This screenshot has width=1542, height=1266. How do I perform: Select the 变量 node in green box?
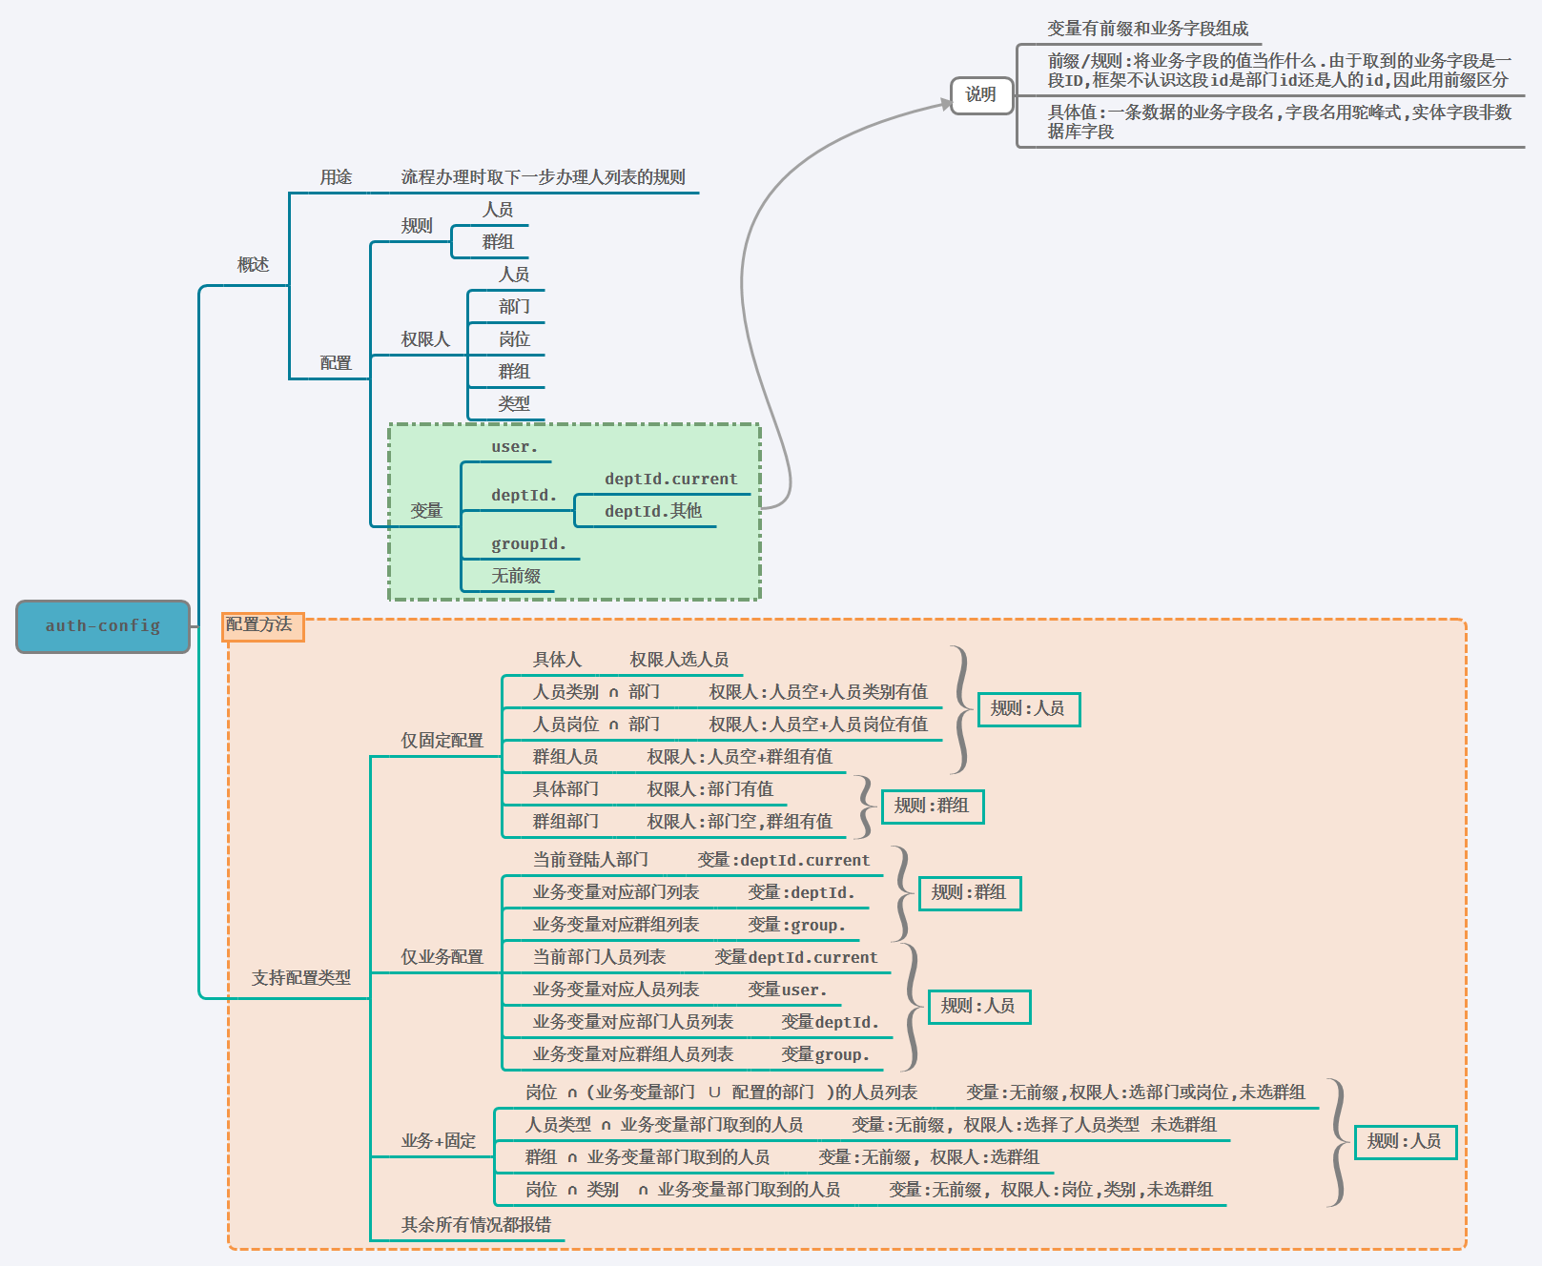point(426,511)
